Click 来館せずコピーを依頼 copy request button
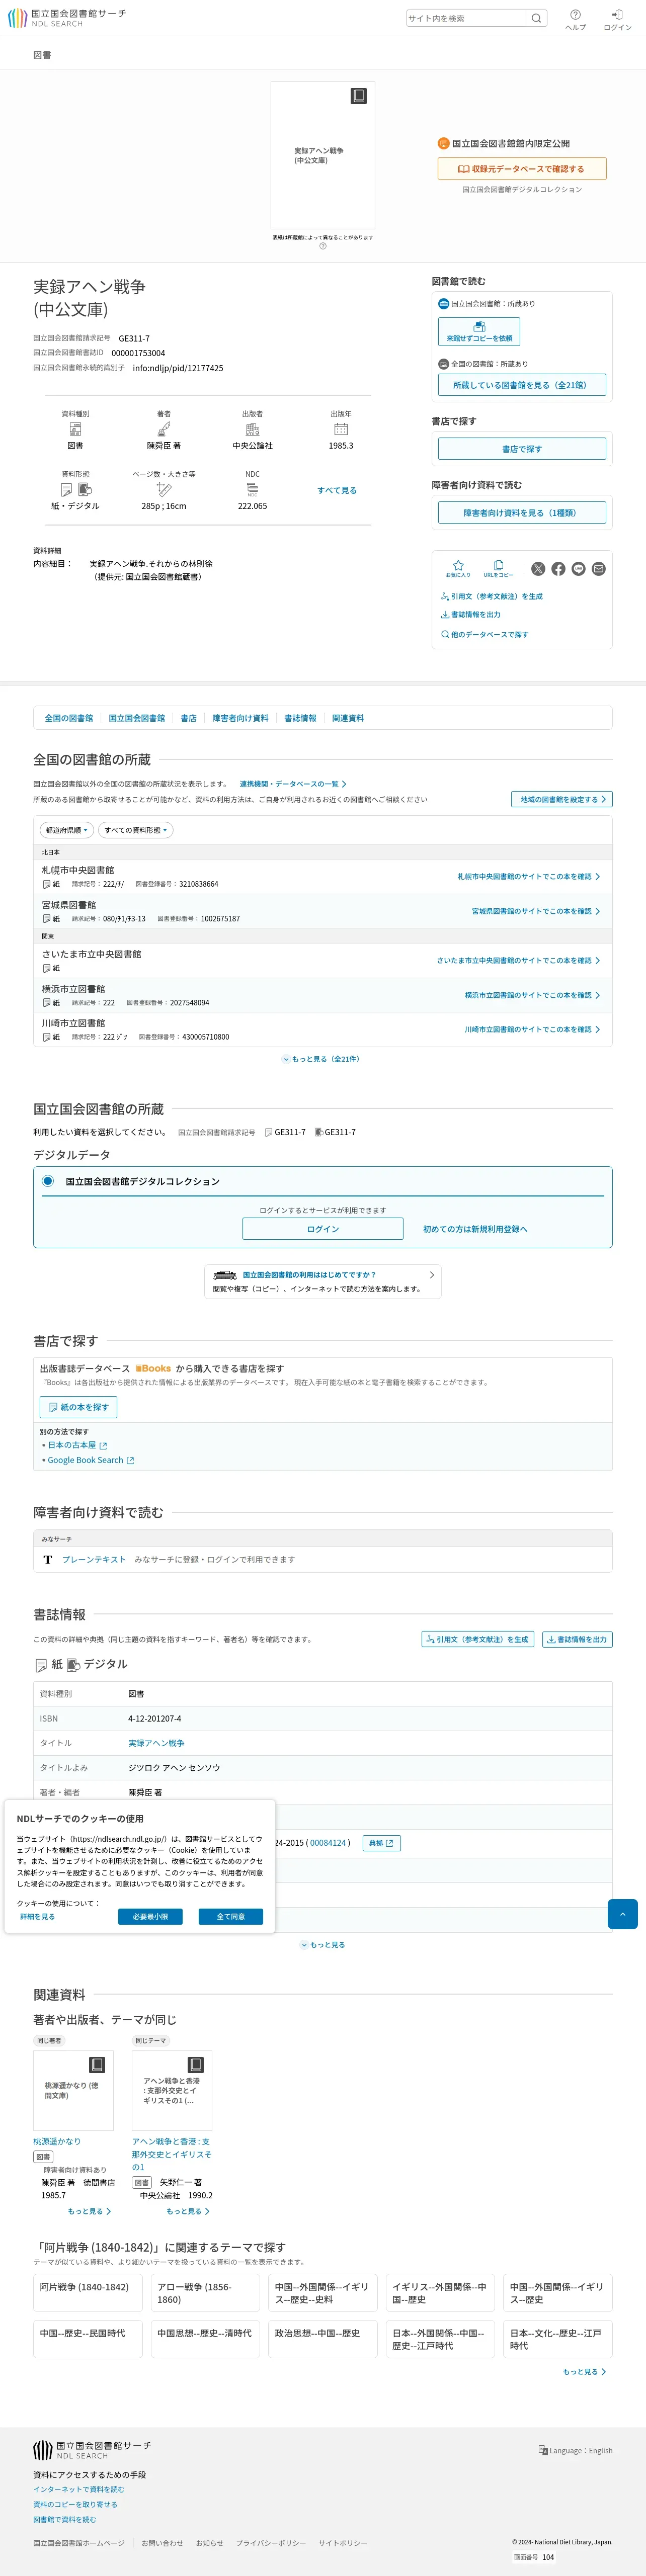 point(479,332)
